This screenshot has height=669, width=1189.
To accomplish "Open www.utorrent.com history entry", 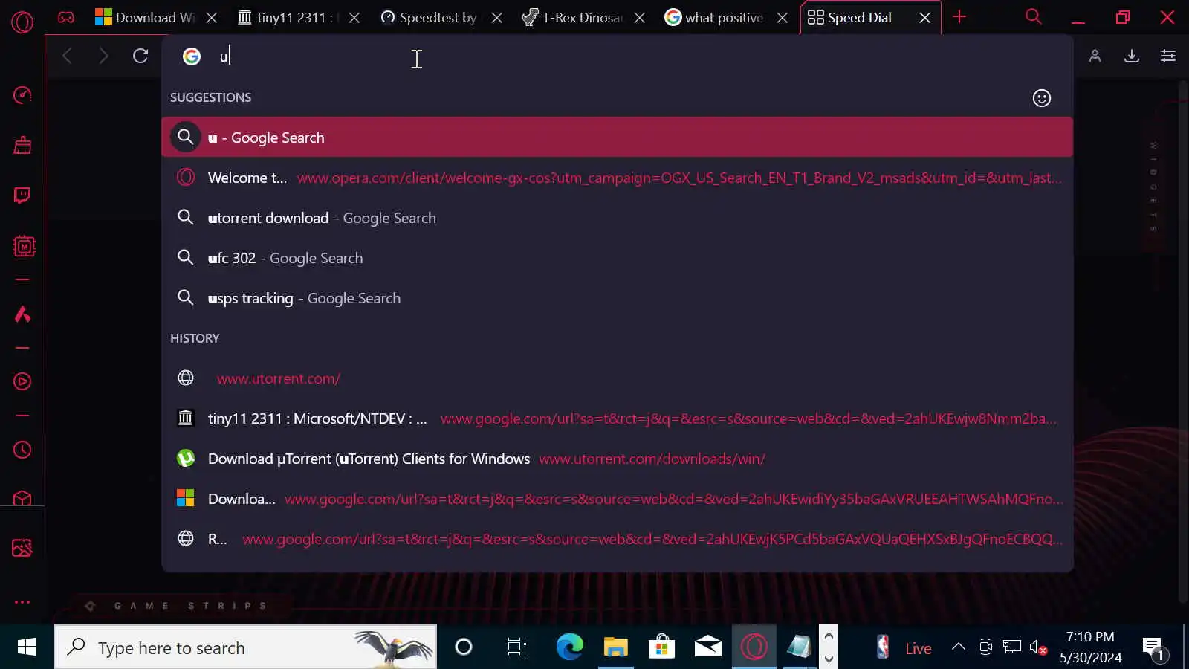I will pyautogui.click(x=617, y=378).
